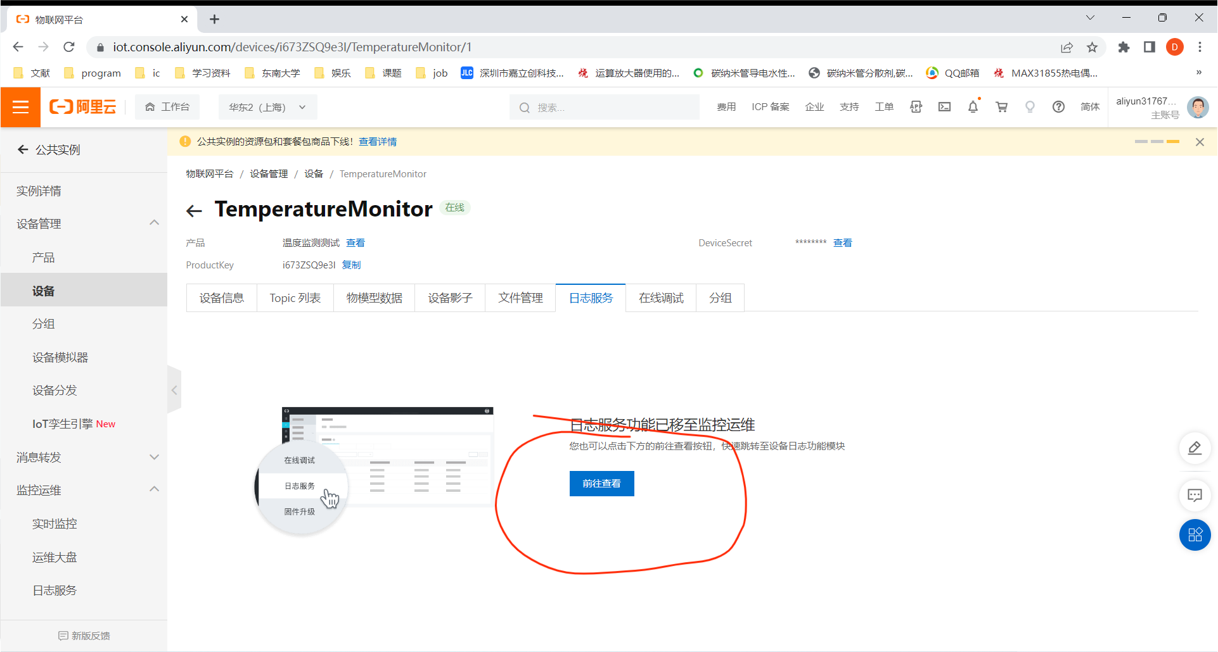Open 实例详情 in the sidebar
Screen dimensions: 1218x652
[x=39, y=191]
